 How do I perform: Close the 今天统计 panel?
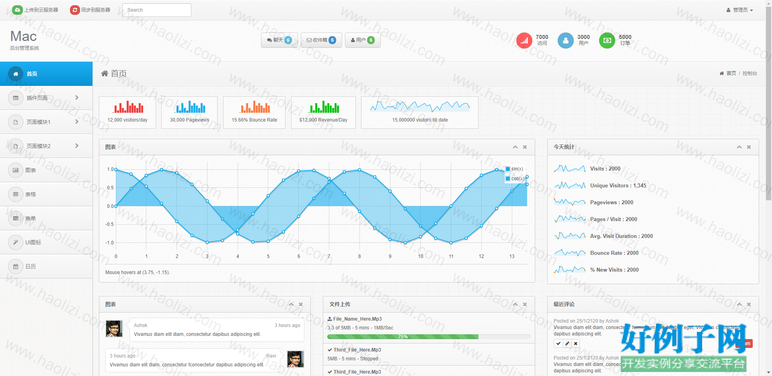[749, 147]
